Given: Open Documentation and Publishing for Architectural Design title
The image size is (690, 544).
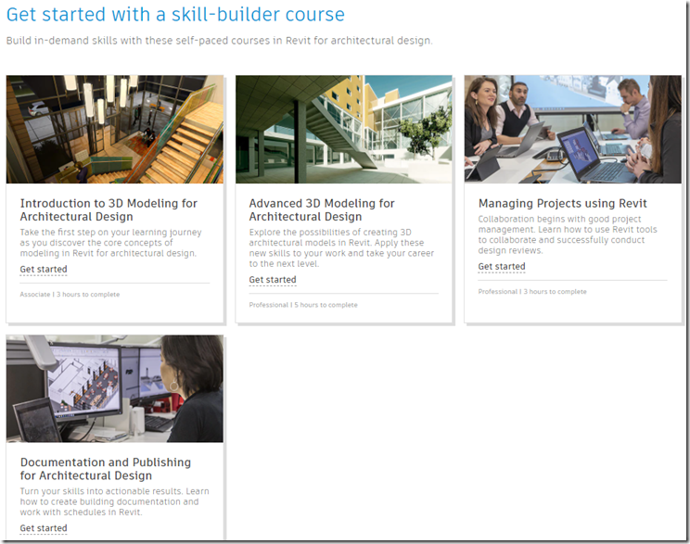Looking at the screenshot, I should 106,469.
